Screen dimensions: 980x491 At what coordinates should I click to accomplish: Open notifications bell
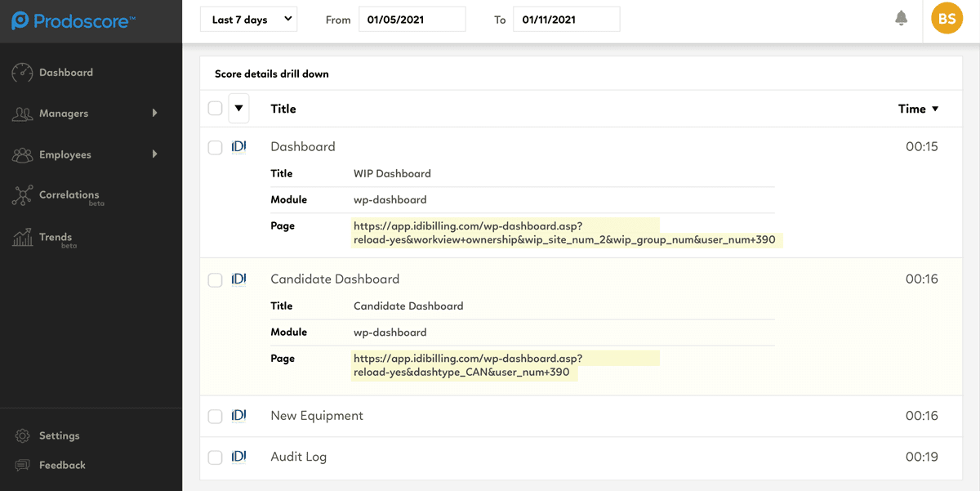tap(902, 18)
